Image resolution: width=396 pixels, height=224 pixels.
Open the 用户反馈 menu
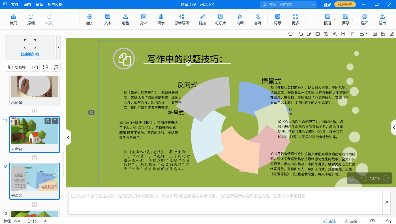55,5
